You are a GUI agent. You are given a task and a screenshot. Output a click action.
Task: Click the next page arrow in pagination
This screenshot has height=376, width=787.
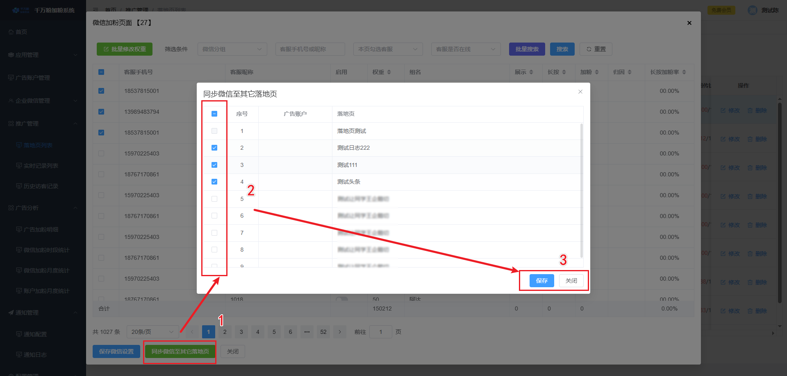tap(340, 332)
